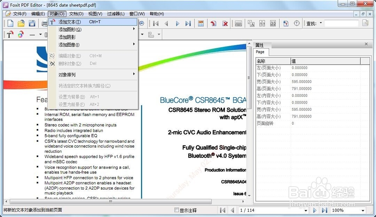The height and width of the screenshot is (217, 376).
Task: Open the 文件(F) menu
Action: pyautogui.click(x=20, y=14)
